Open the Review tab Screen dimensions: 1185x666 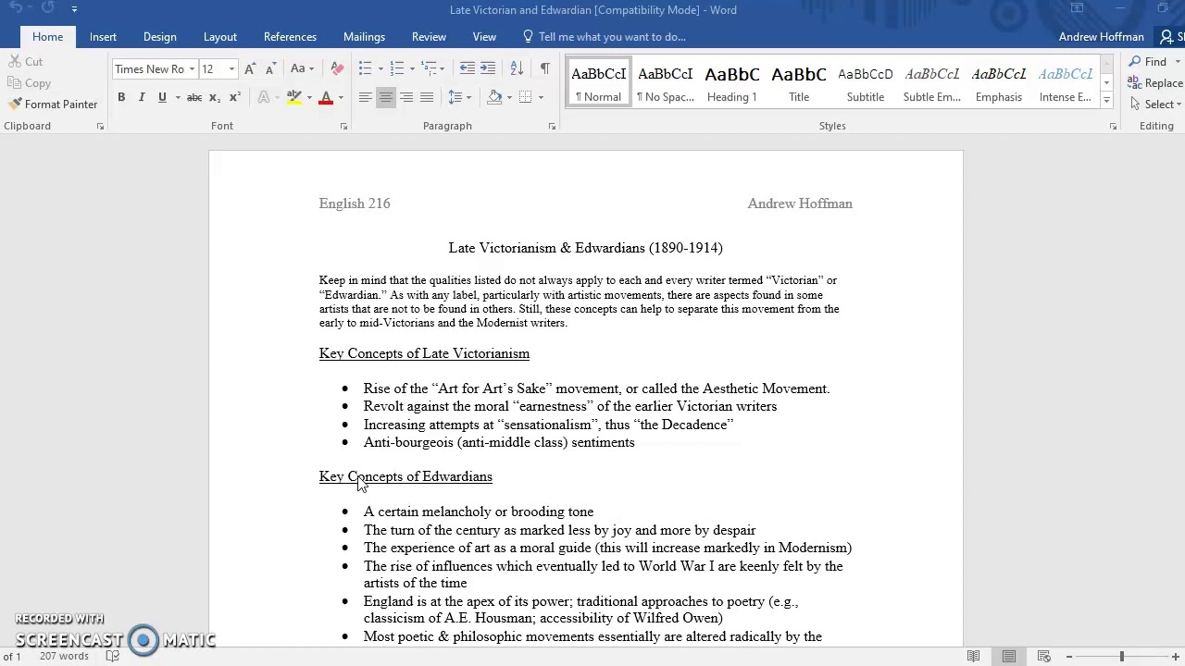pyautogui.click(x=429, y=37)
